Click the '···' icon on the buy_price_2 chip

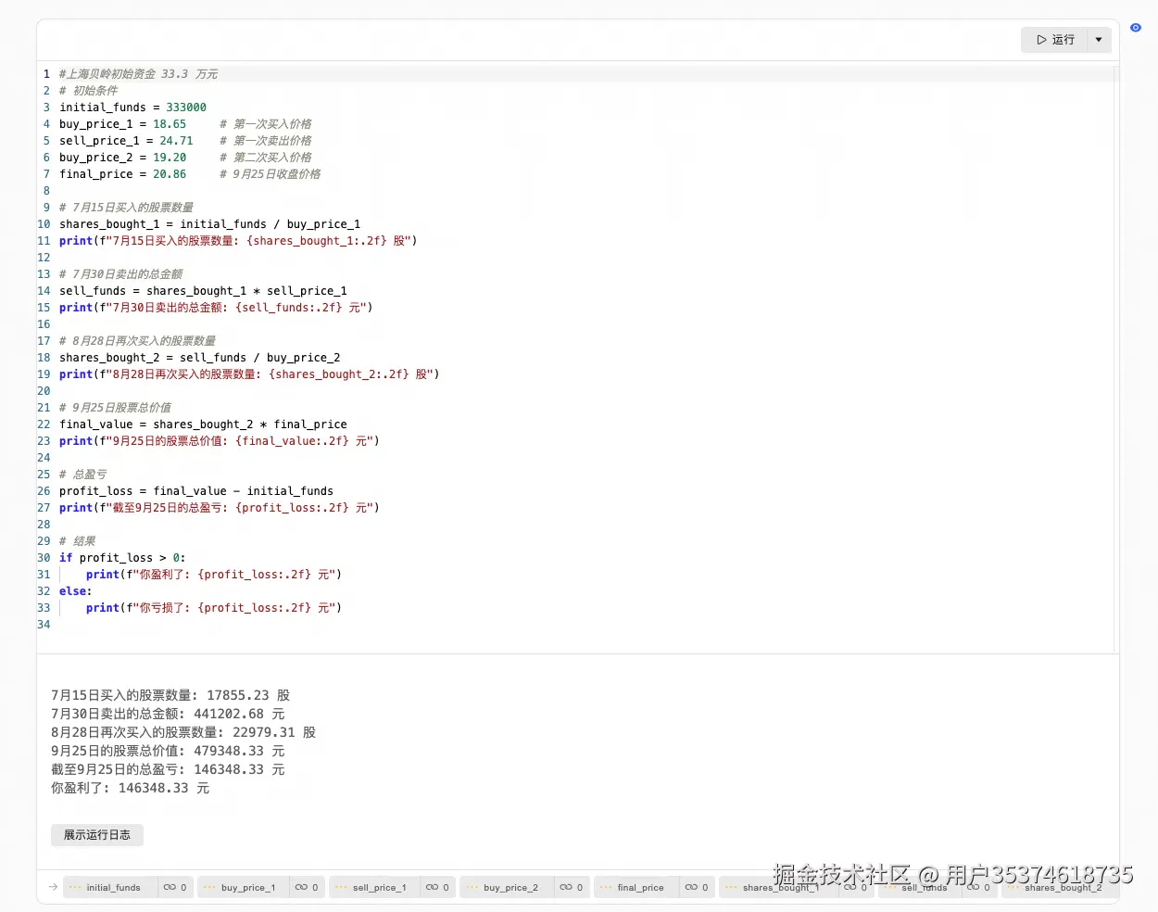(470, 887)
